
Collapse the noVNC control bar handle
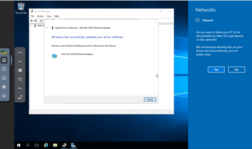tap(11, 60)
